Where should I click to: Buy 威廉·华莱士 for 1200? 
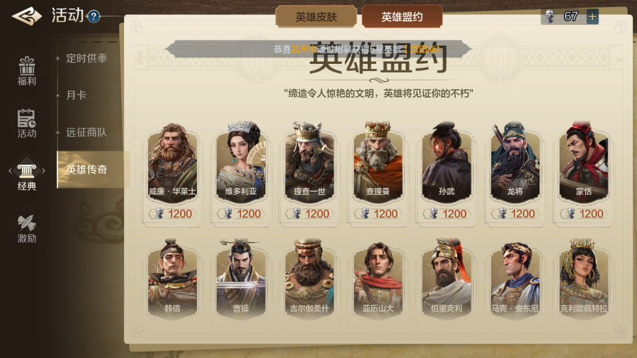[x=173, y=214]
